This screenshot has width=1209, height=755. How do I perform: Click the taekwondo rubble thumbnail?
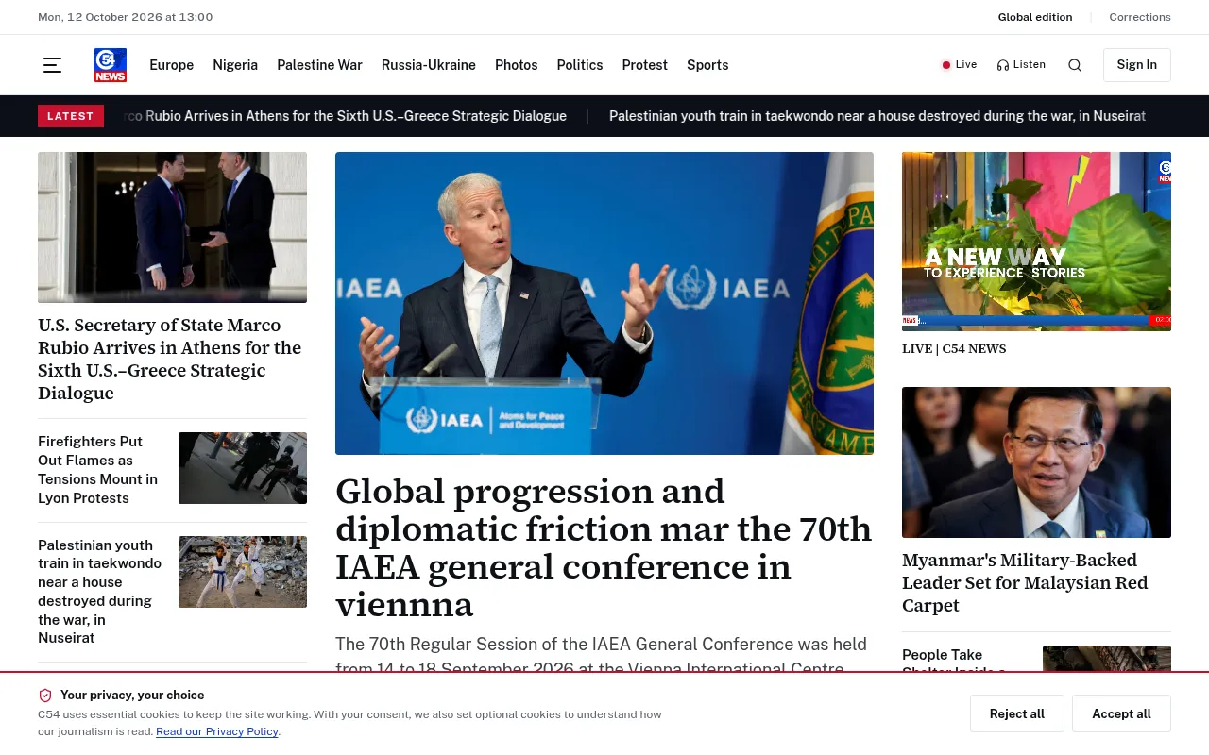[x=243, y=572]
